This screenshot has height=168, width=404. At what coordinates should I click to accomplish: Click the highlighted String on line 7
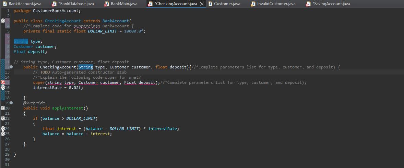coord(21,41)
